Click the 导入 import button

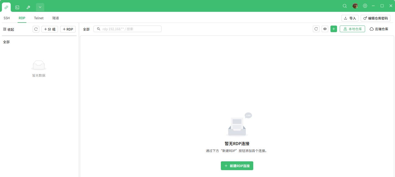click(x=350, y=18)
